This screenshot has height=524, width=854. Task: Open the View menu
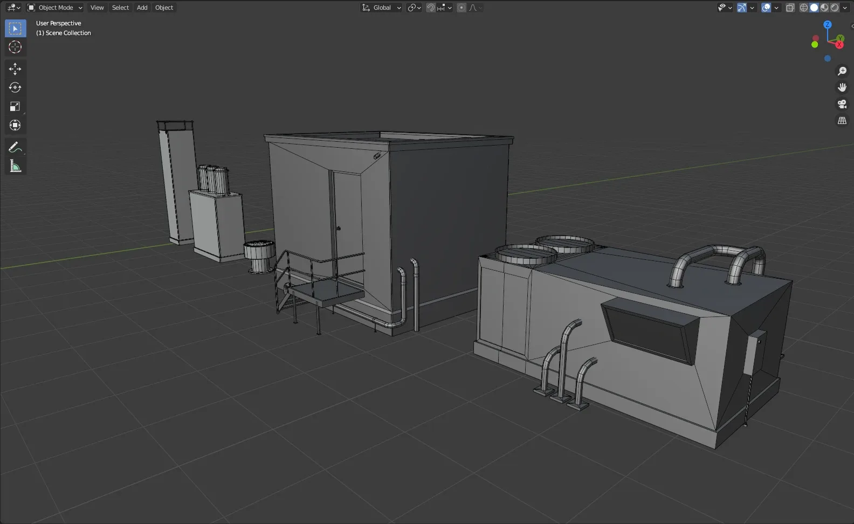tap(97, 8)
